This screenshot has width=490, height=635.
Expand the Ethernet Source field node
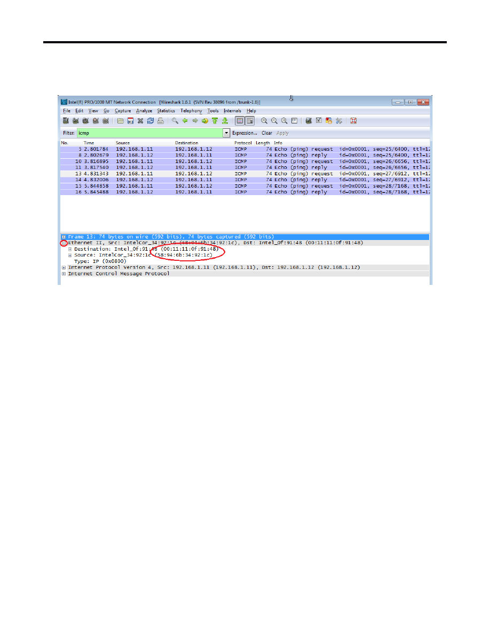click(x=70, y=255)
